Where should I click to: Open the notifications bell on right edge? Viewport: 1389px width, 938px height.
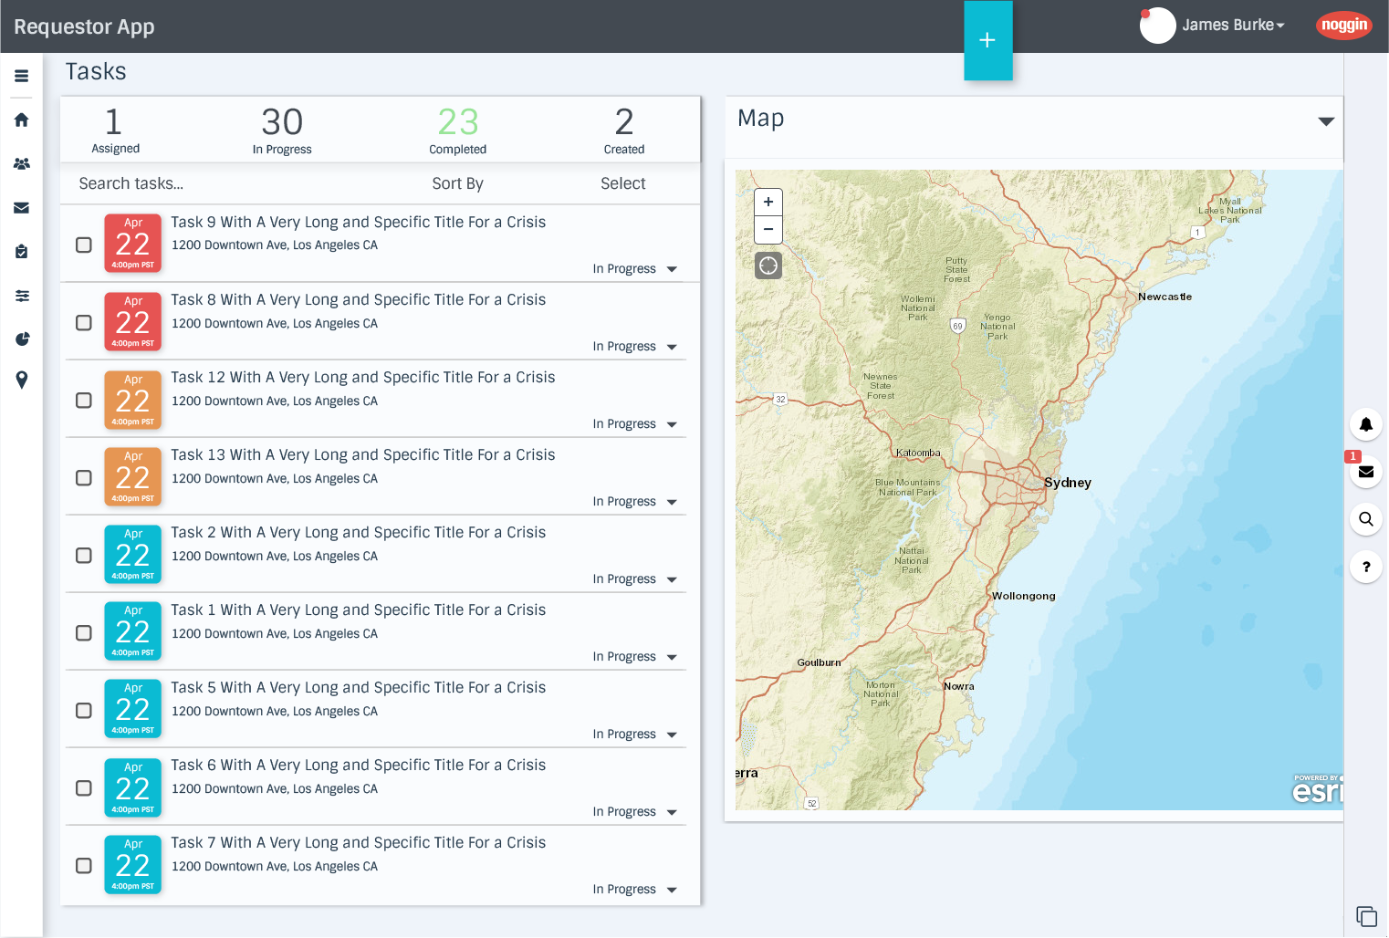tap(1365, 424)
